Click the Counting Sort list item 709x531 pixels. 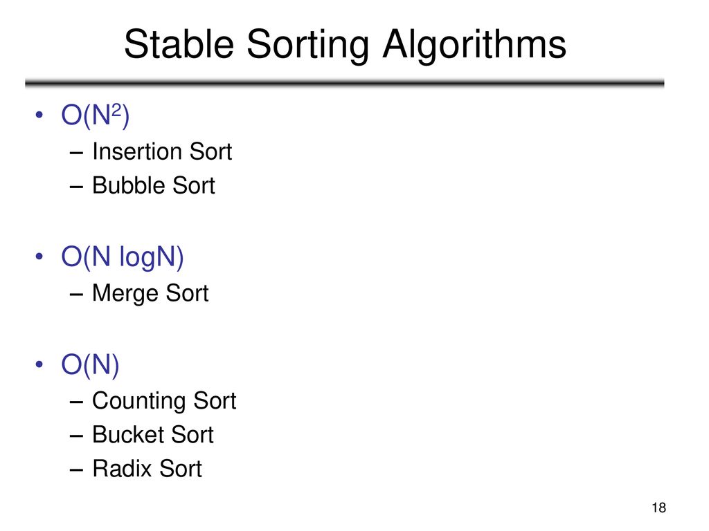pyautogui.click(x=164, y=401)
